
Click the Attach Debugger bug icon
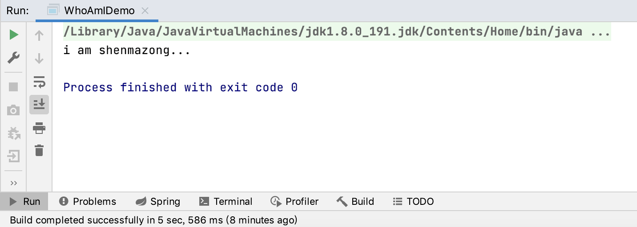(14, 133)
